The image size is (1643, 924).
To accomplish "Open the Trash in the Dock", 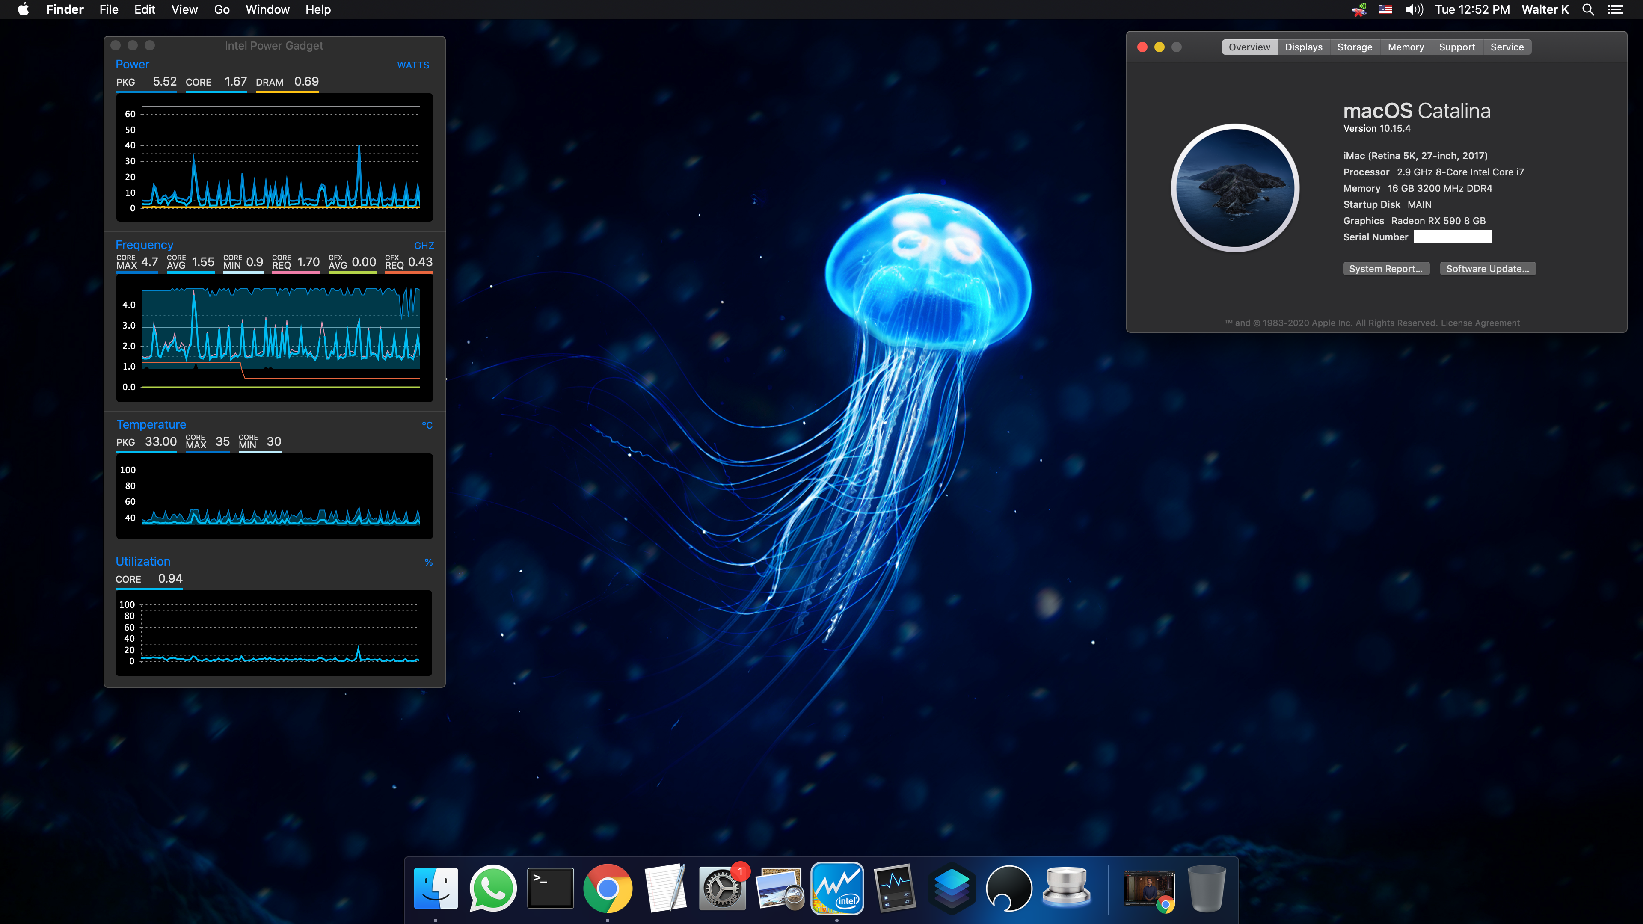I will 1206,888.
